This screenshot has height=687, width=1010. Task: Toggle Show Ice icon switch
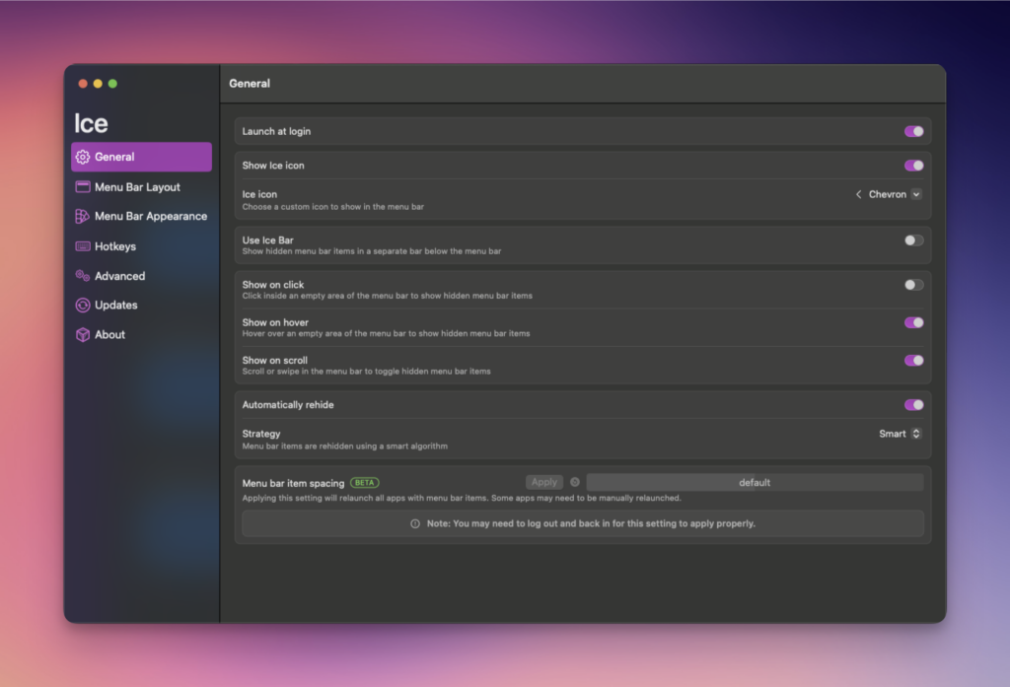913,166
